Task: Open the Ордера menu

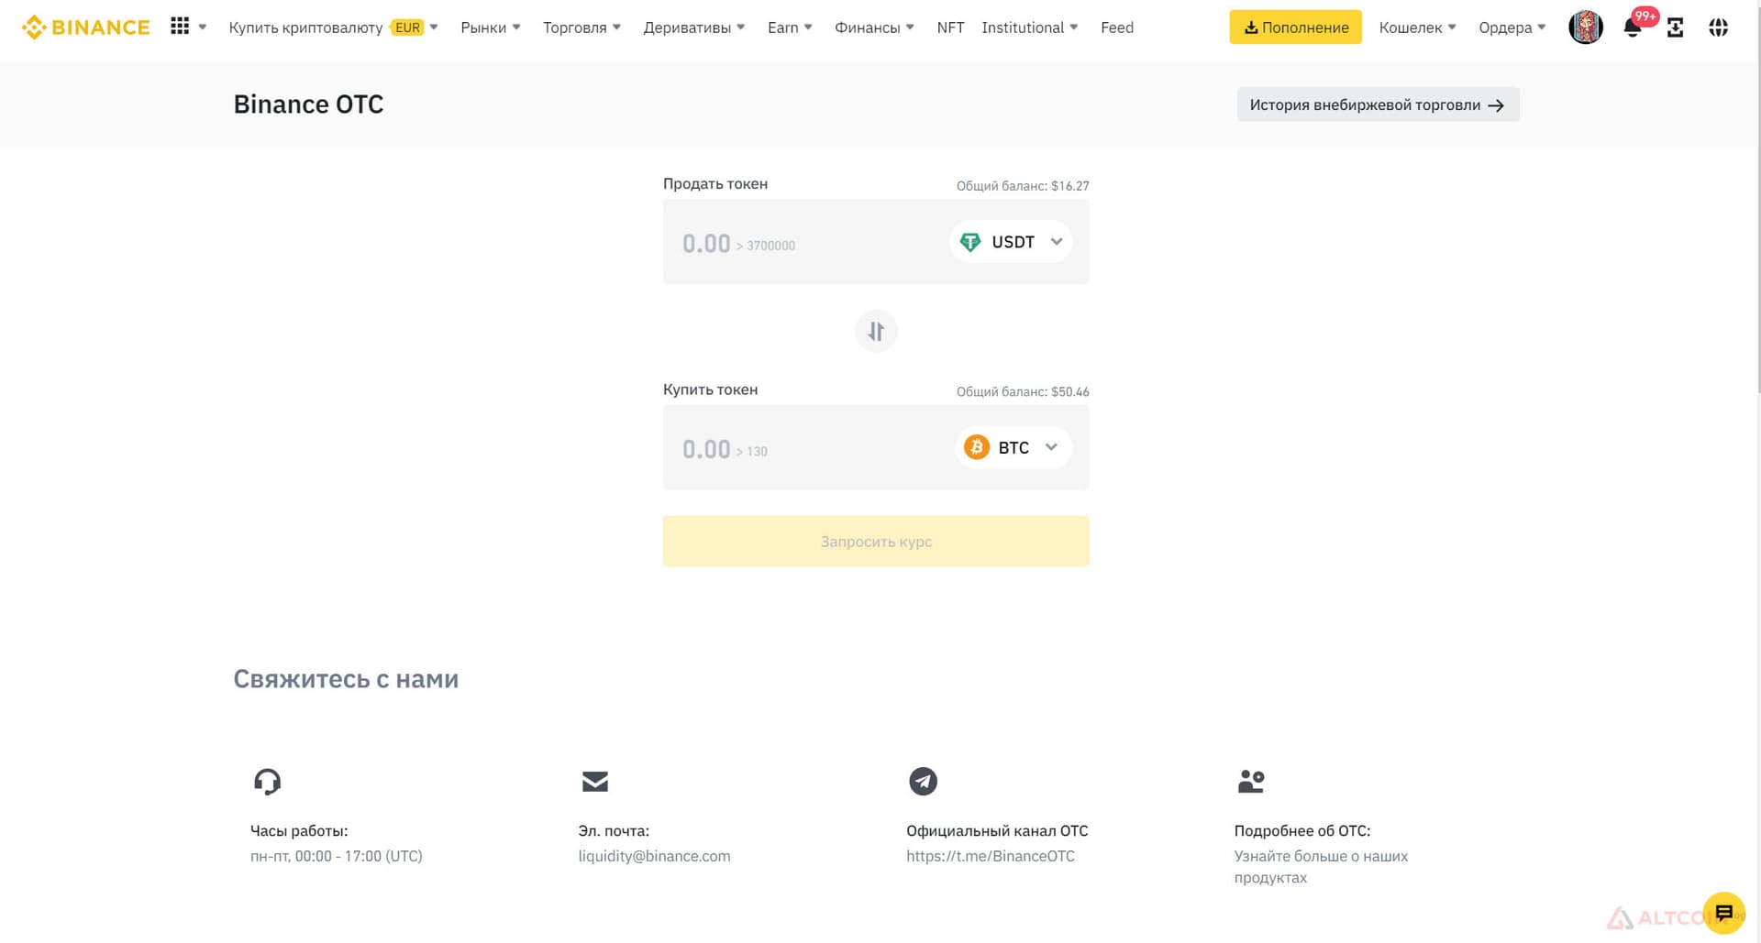Action: (x=1512, y=27)
